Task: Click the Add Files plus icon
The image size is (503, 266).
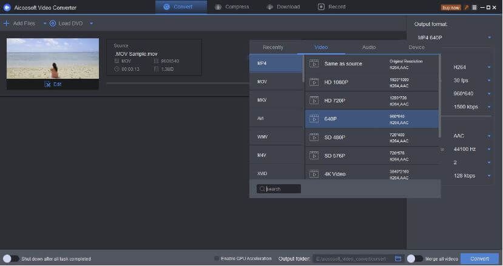Action: (x=6, y=24)
